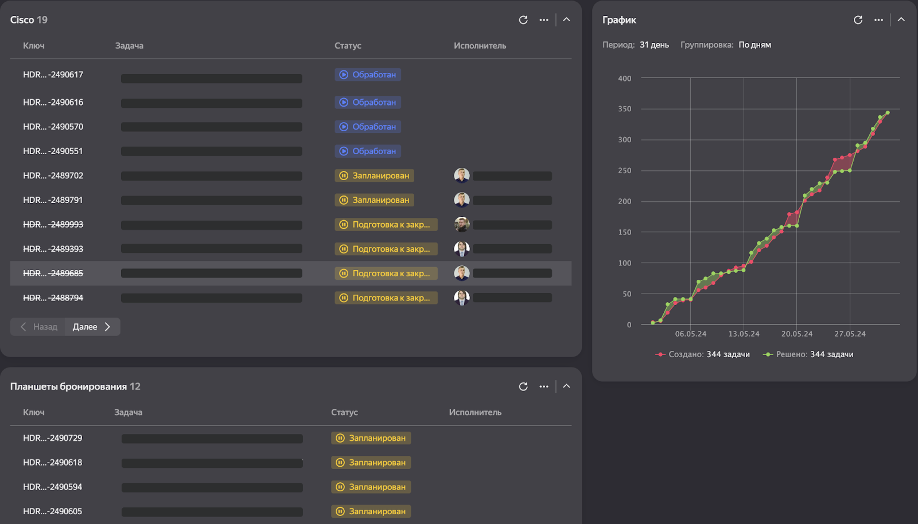Open task HDR...-2489393

point(53,249)
